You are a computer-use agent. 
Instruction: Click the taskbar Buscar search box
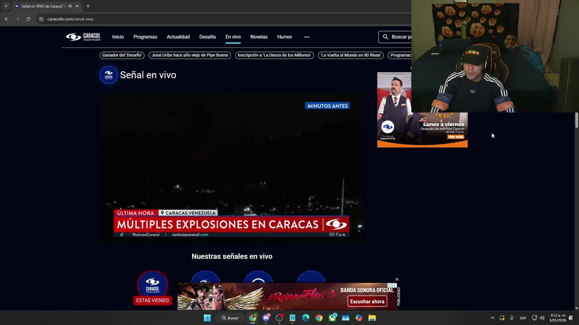click(230, 318)
